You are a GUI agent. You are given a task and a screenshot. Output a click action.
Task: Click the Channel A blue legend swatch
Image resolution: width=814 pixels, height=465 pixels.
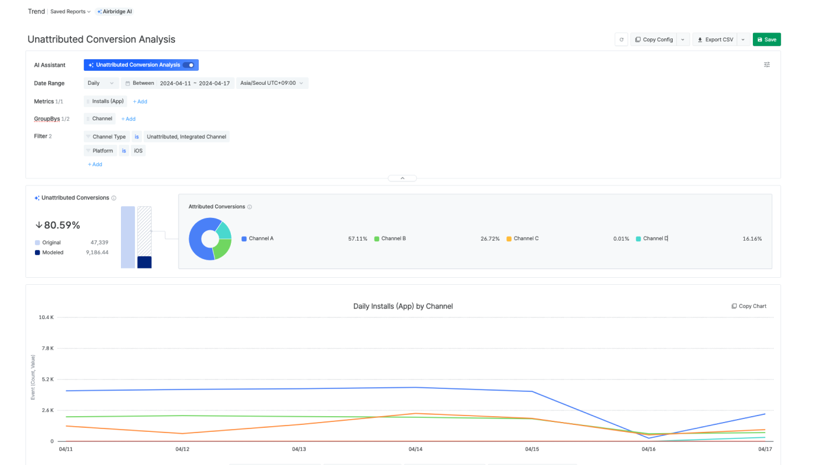244,239
